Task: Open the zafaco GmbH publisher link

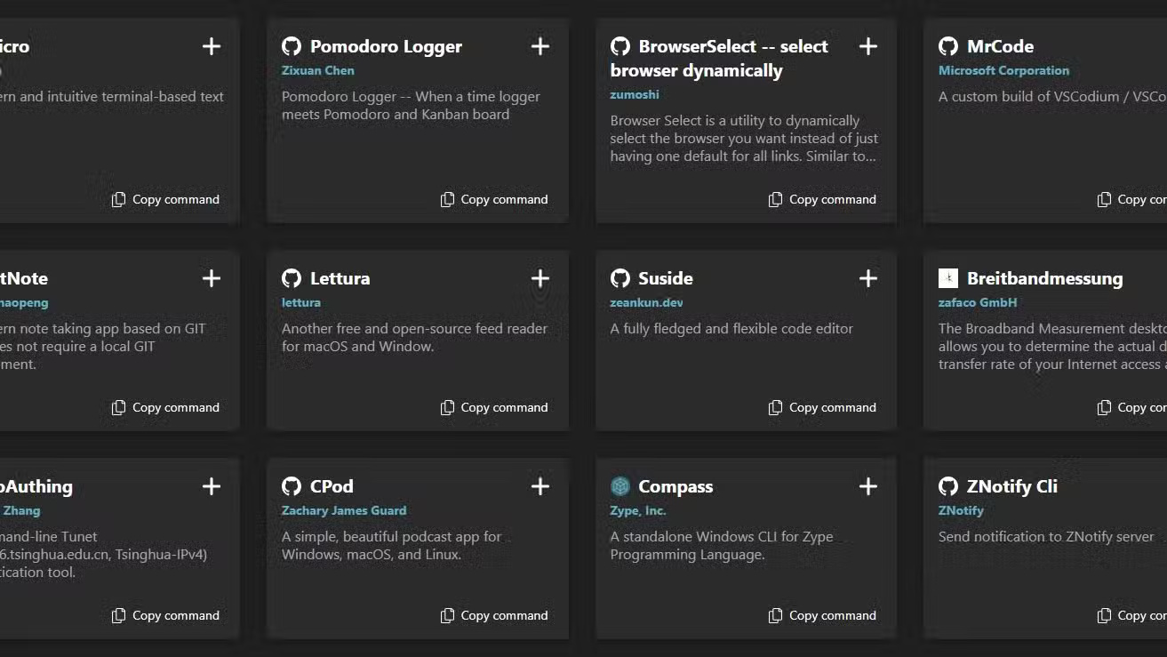Action: click(x=978, y=302)
